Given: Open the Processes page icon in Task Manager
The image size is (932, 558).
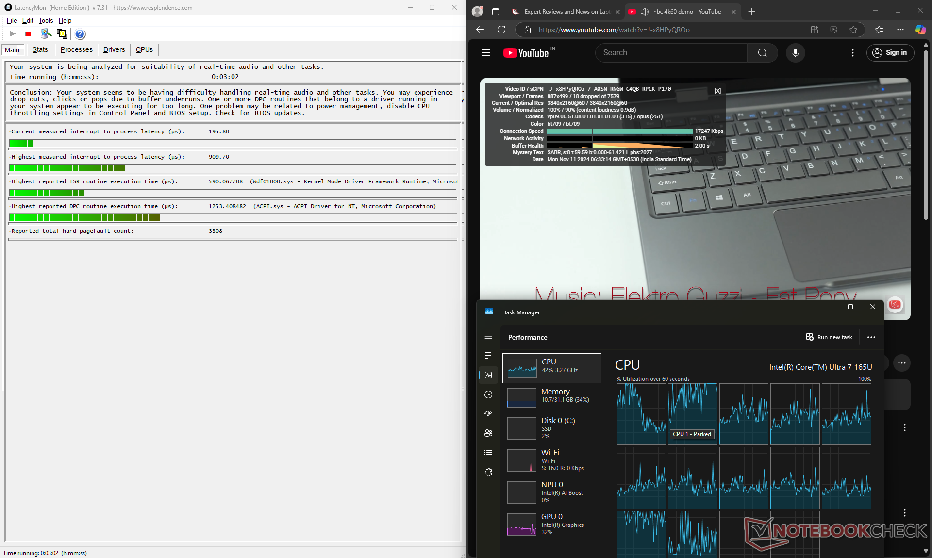Looking at the screenshot, I should click(x=488, y=356).
